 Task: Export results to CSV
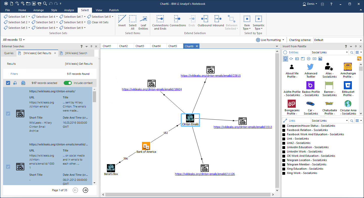coord(23,83)
